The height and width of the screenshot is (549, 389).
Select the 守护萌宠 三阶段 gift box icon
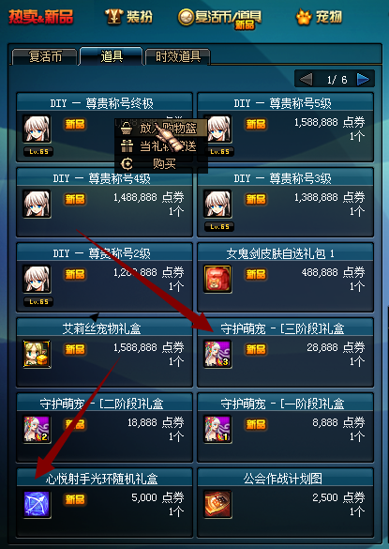(x=217, y=354)
